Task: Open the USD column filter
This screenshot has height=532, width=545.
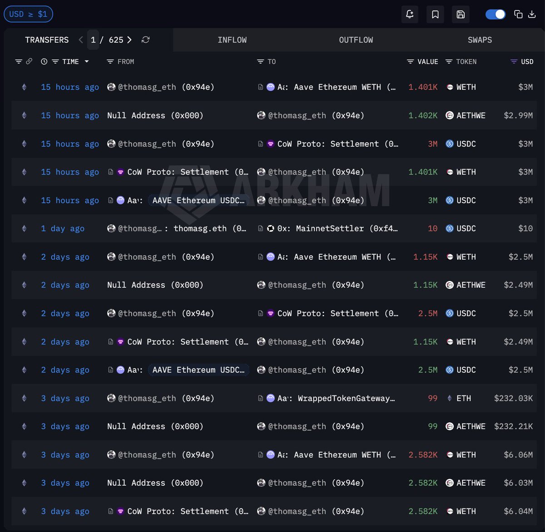Action: (x=514, y=61)
